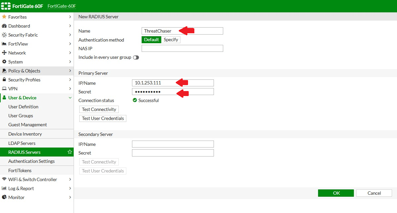
Task: Select Specify authentication method
Action: [171, 40]
